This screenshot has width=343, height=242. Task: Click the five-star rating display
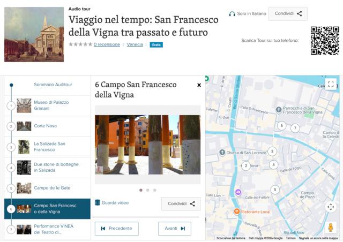point(80,44)
